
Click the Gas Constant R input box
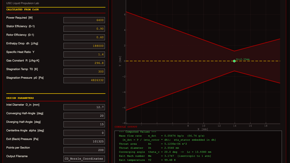click(x=84, y=63)
